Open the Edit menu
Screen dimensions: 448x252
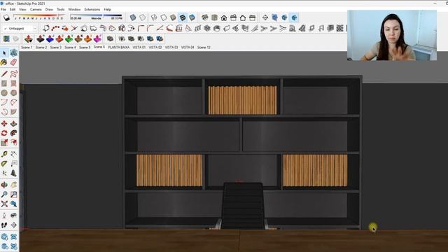pyautogui.click(x=13, y=9)
